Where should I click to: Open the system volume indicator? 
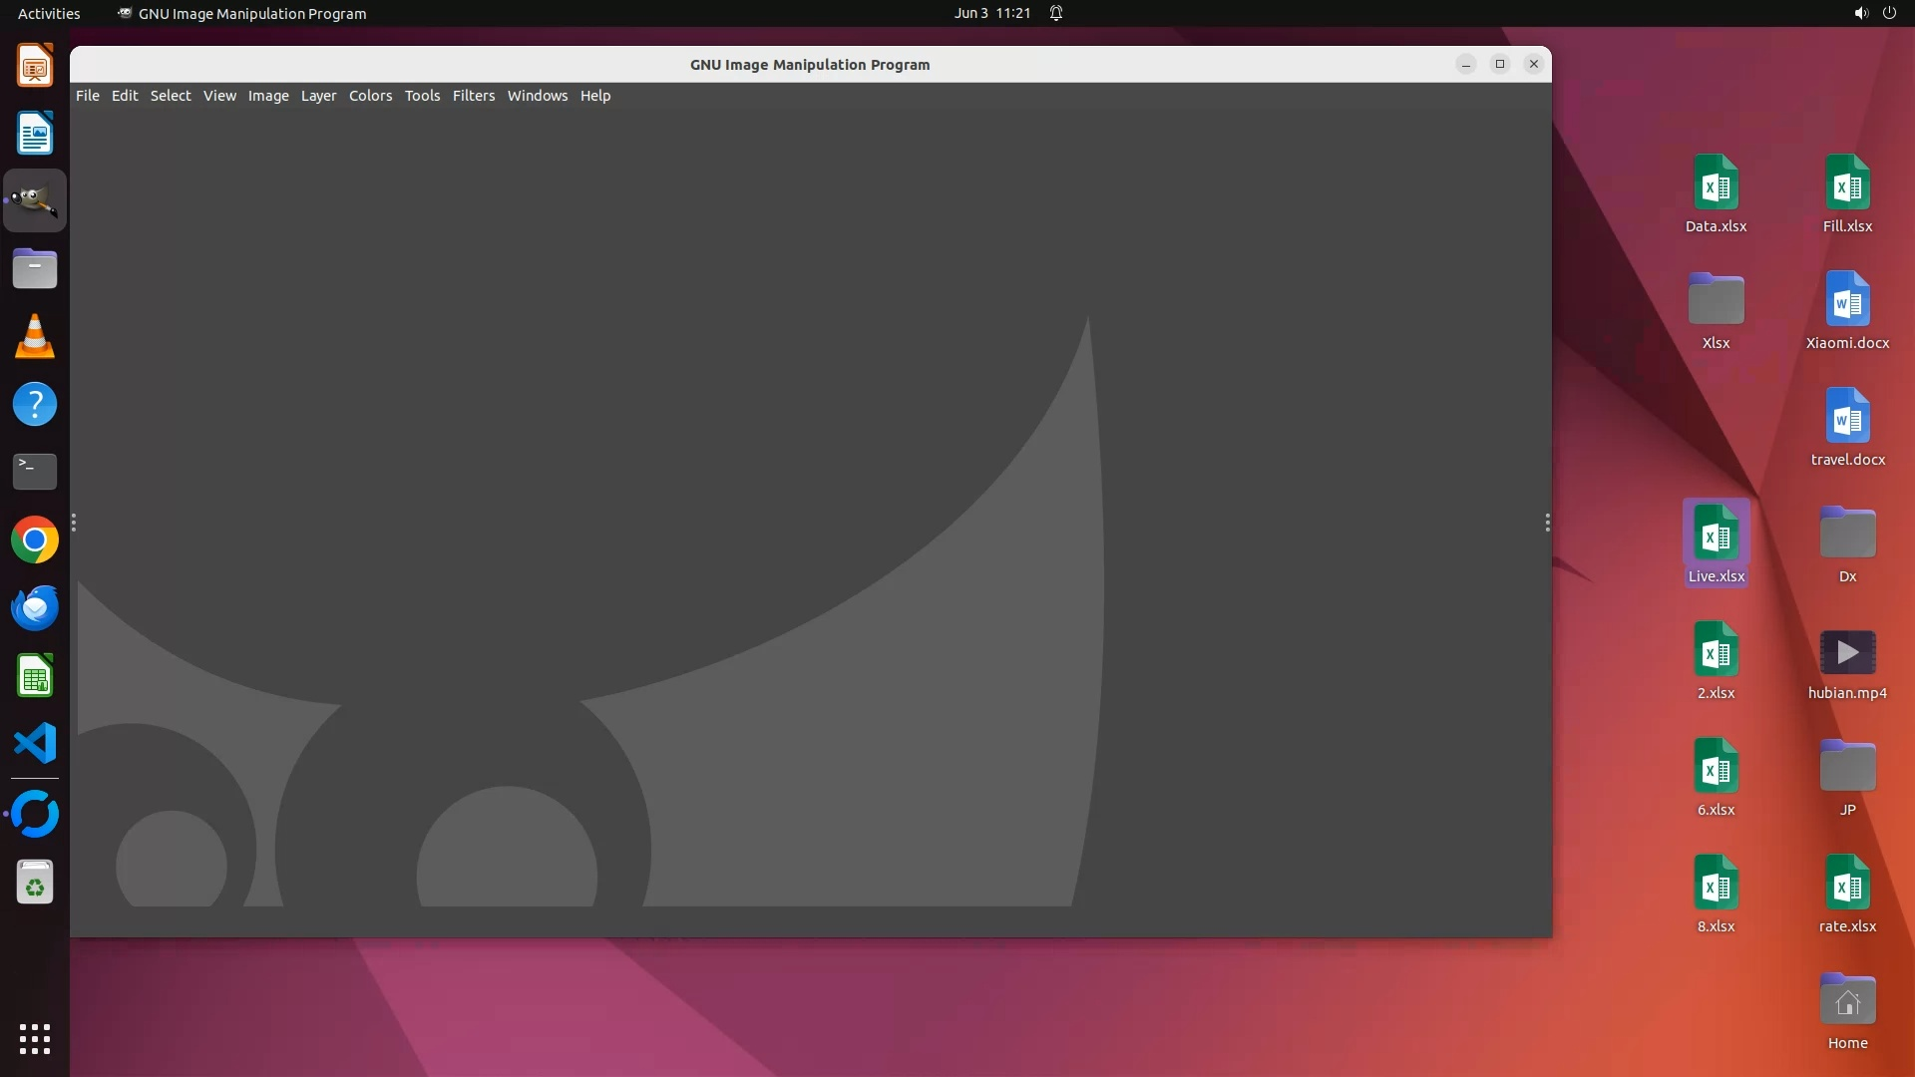pyautogui.click(x=1860, y=13)
